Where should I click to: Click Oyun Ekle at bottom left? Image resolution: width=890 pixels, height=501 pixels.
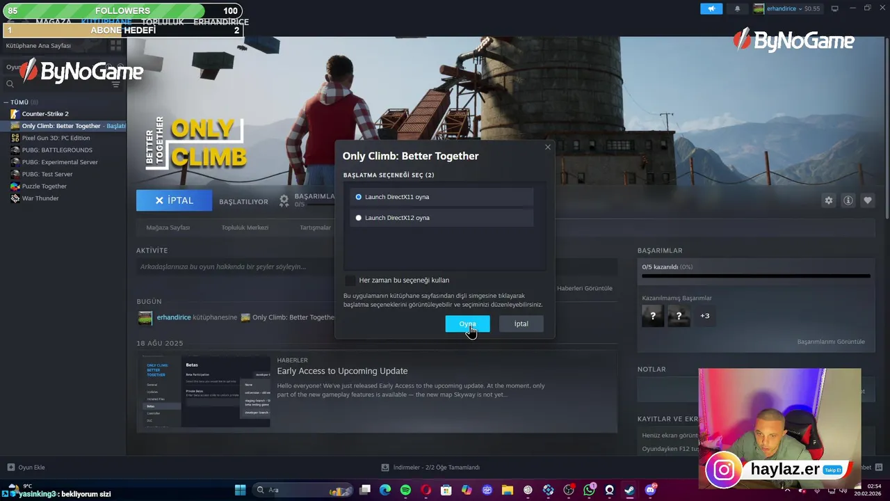(26, 468)
